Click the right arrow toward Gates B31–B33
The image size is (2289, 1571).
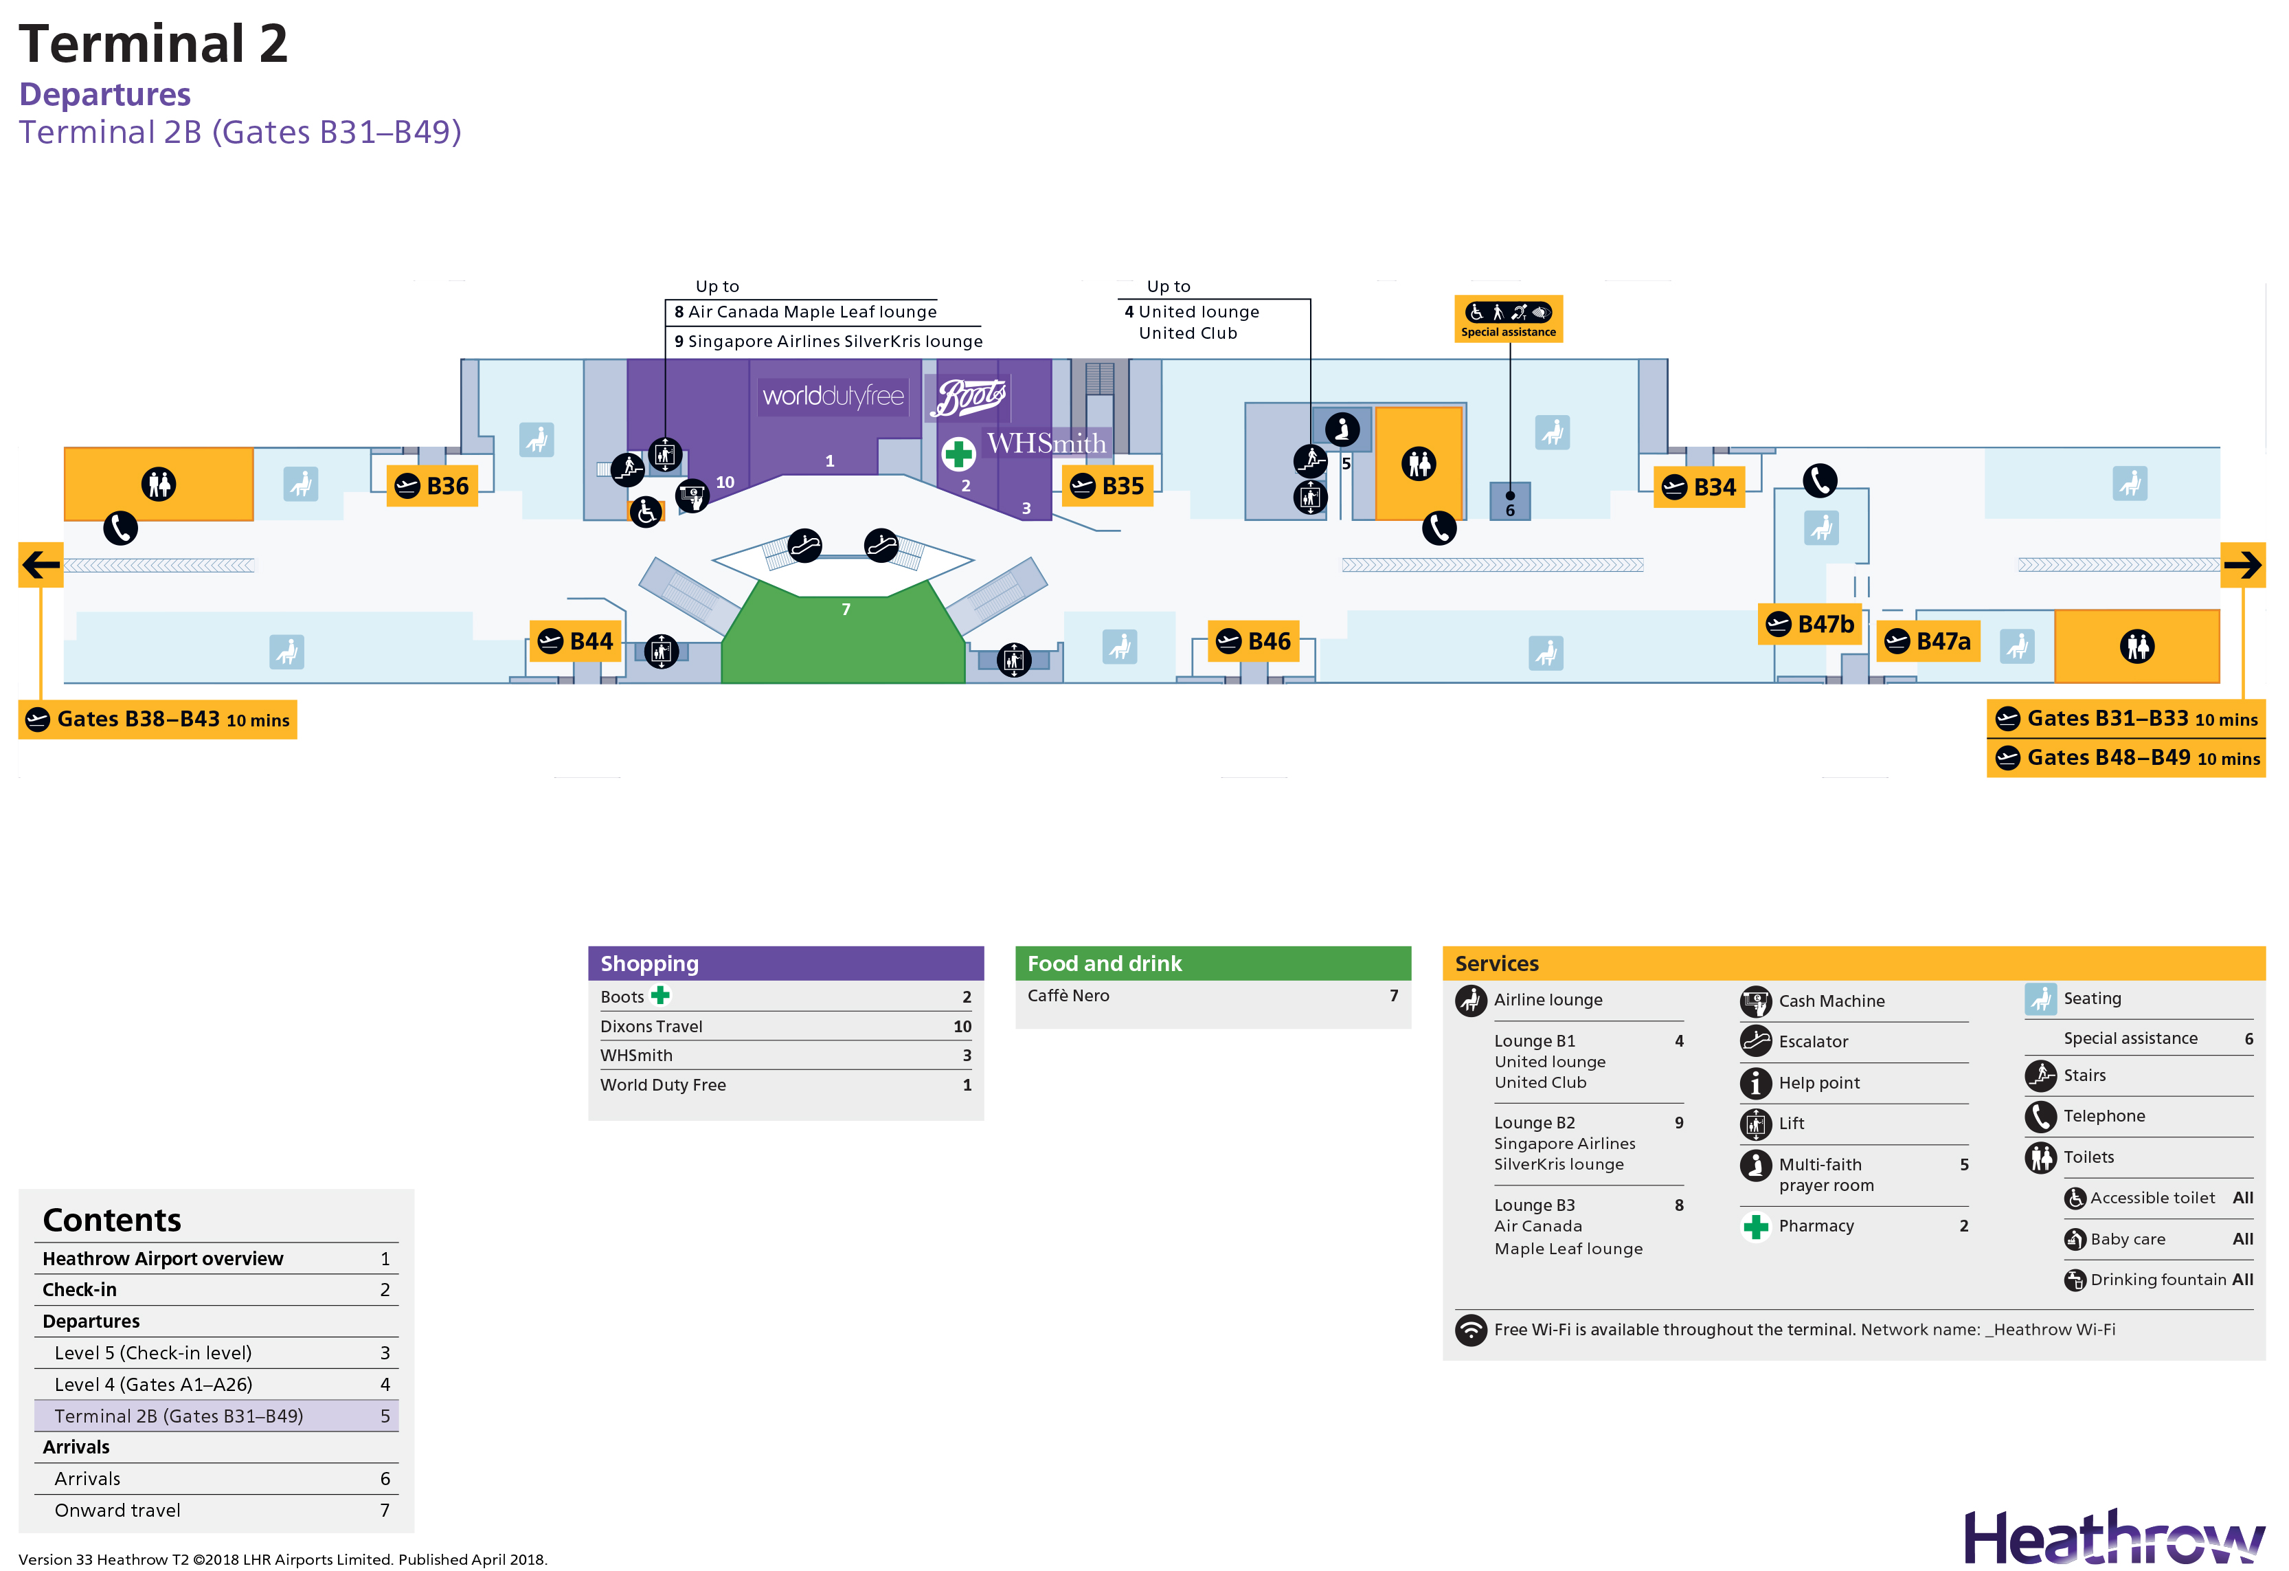point(2242,565)
